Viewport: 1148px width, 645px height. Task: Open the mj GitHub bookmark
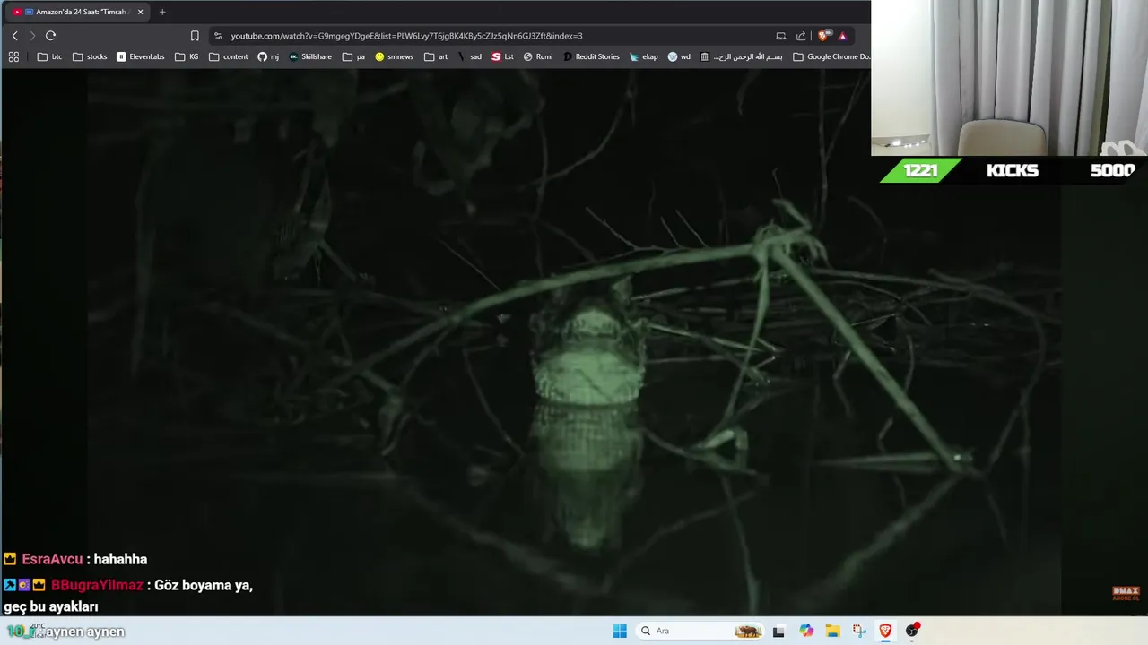(268, 56)
